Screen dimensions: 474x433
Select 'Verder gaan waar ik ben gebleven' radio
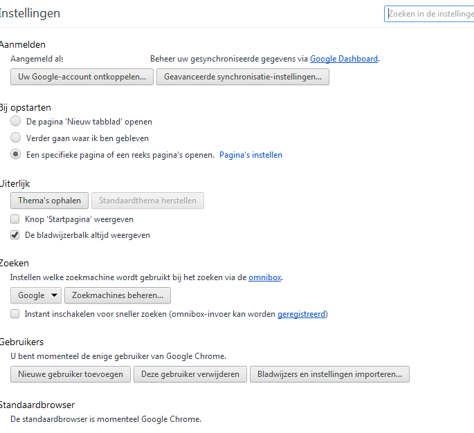15,138
